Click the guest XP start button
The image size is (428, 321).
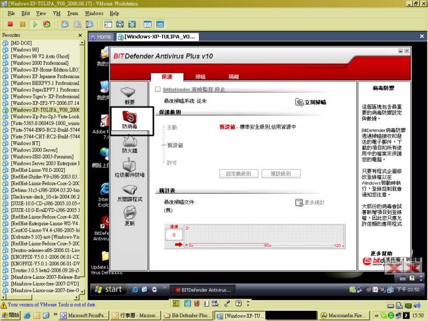[x=109, y=289]
